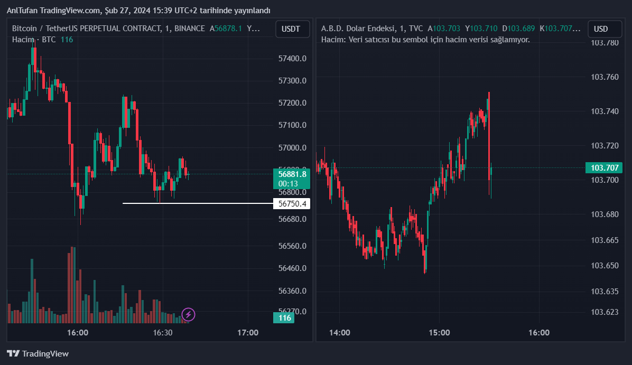
Task: Click the TradingView logo at bottom left
Action: [38, 353]
